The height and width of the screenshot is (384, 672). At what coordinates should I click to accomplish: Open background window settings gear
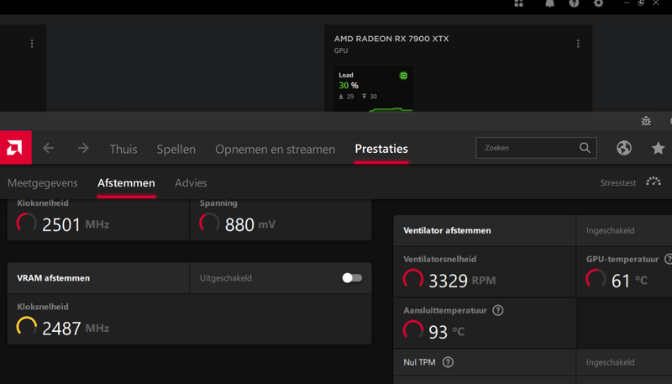coord(598,3)
